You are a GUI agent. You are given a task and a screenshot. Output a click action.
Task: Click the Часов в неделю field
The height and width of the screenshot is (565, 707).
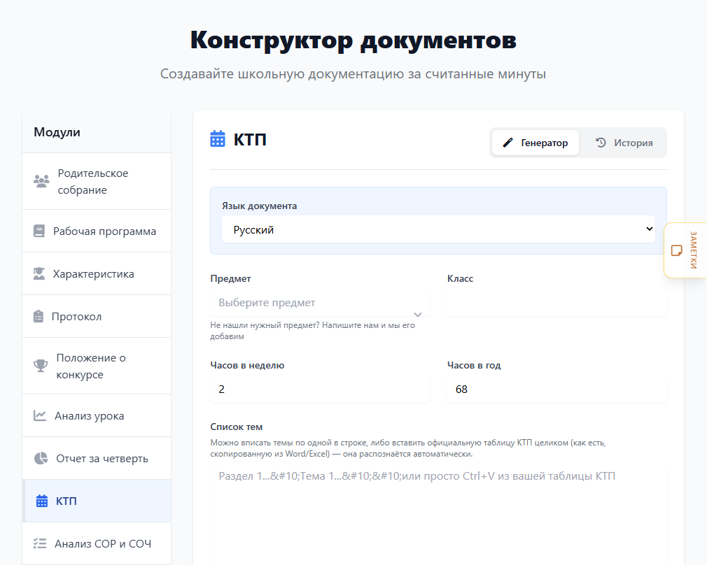[x=320, y=389]
